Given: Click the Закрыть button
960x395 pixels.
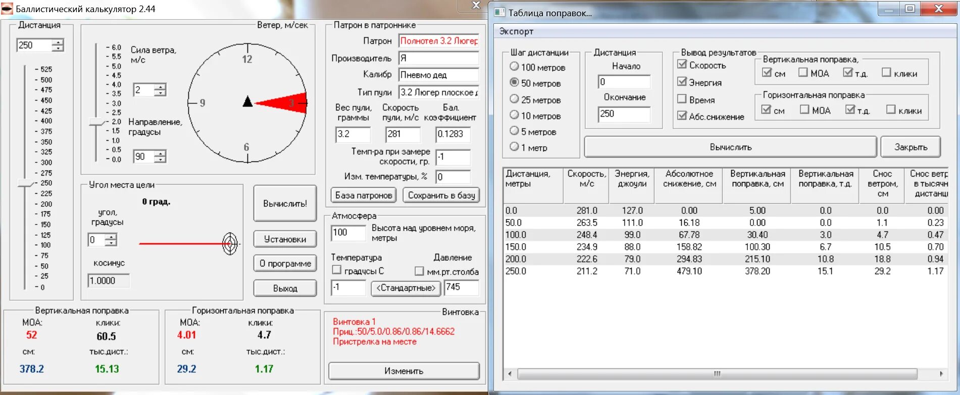Looking at the screenshot, I should click(911, 147).
